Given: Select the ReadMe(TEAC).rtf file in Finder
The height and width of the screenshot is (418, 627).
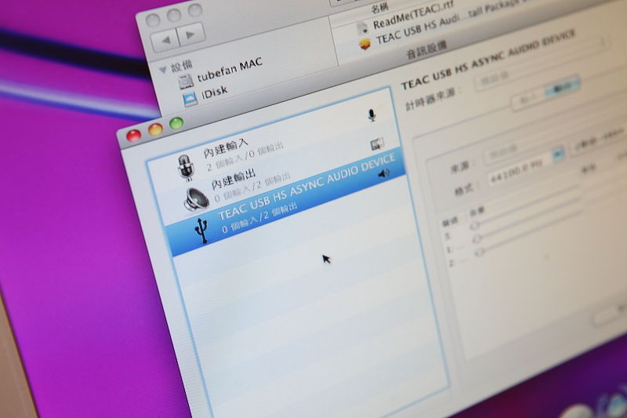Looking at the screenshot, I should tap(412, 16).
